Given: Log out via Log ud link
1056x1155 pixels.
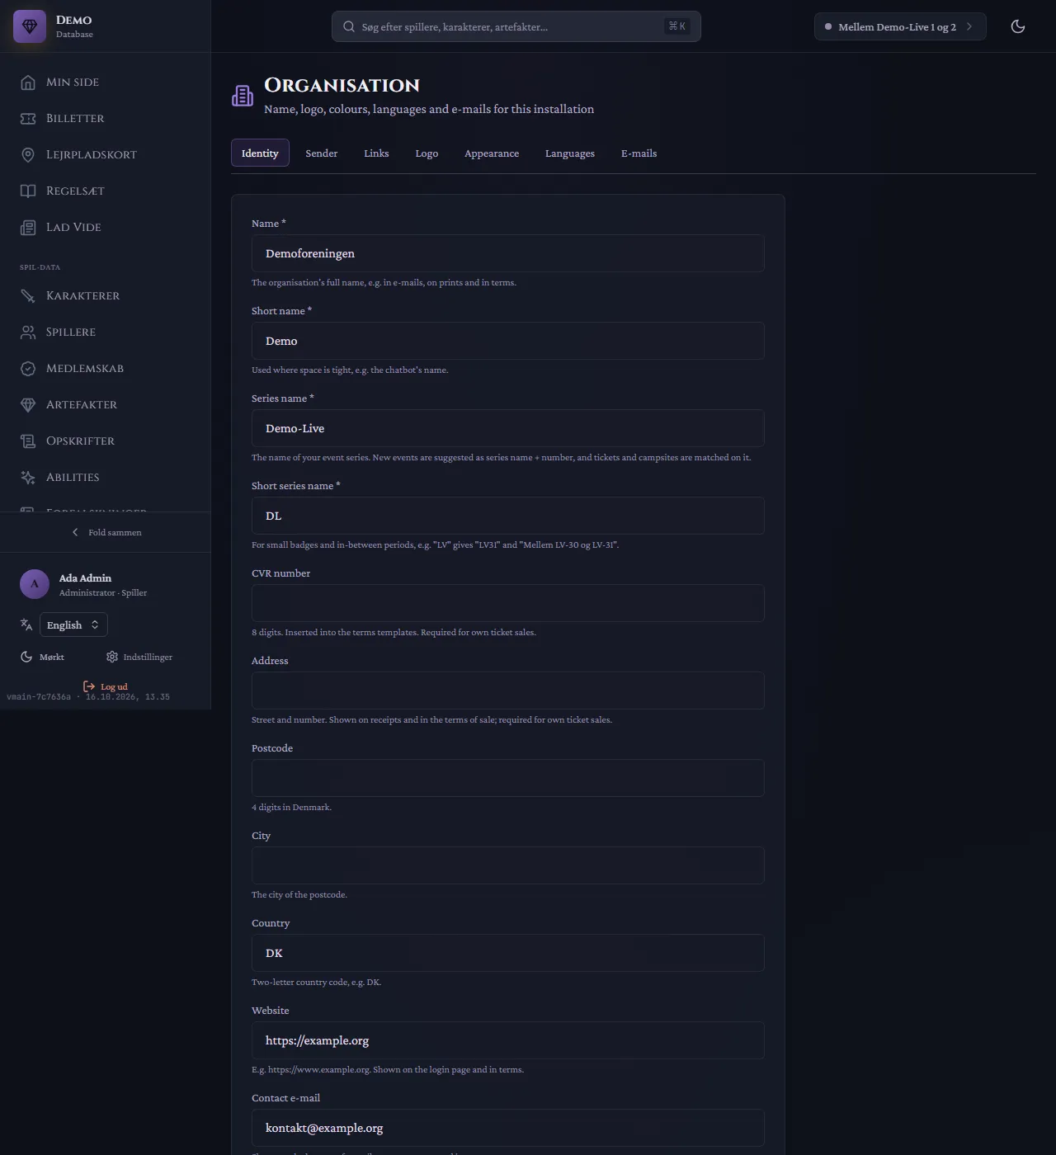Looking at the screenshot, I should point(106,686).
